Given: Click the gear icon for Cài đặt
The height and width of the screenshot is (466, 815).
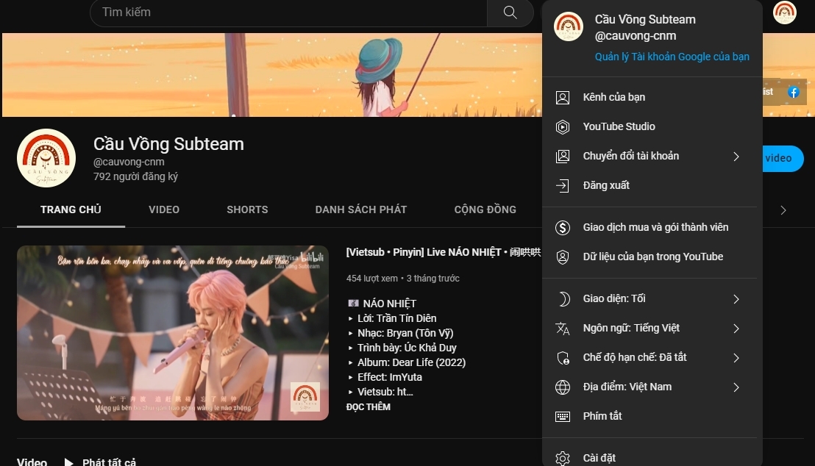Looking at the screenshot, I should 563,458.
